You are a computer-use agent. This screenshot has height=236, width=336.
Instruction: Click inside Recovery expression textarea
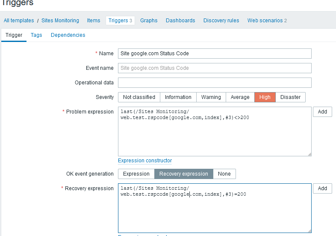(x=215, y=208)
